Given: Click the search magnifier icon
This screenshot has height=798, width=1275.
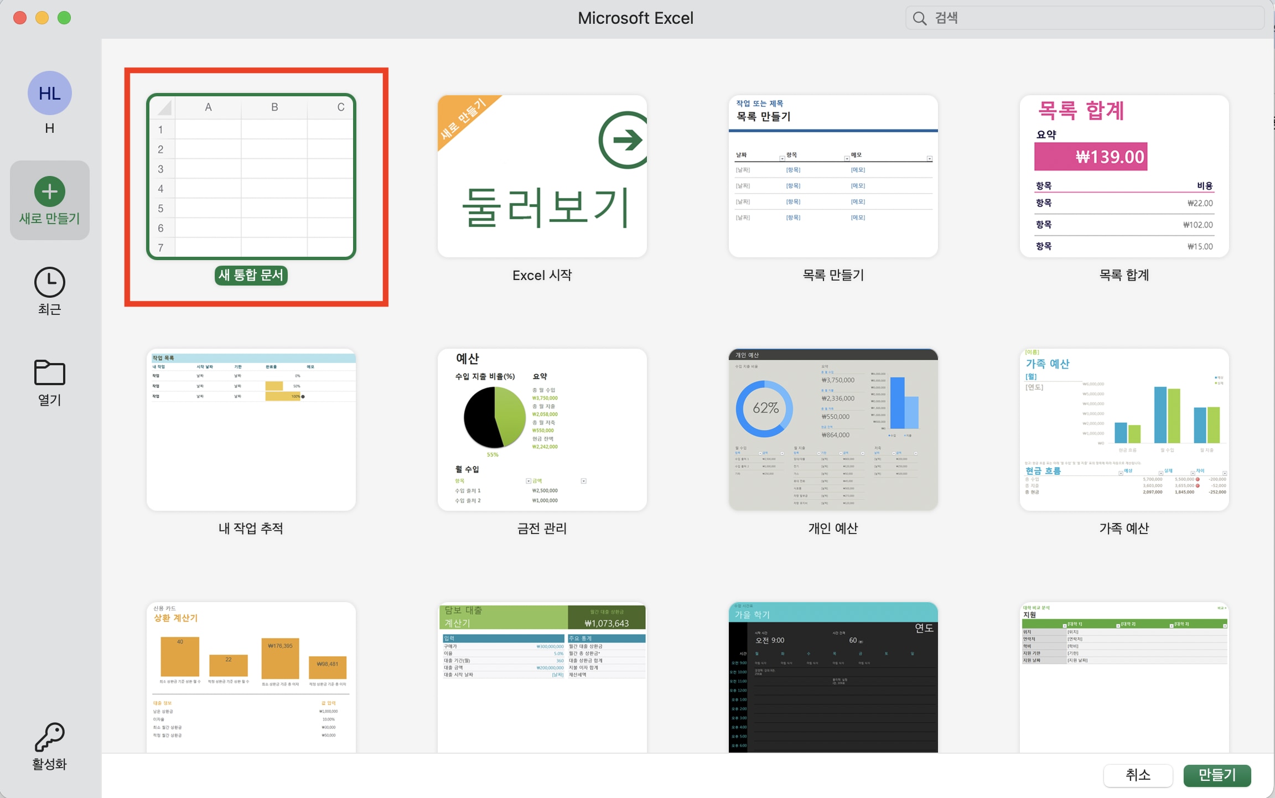Looking at the screenshot, I should click(919, 17).
